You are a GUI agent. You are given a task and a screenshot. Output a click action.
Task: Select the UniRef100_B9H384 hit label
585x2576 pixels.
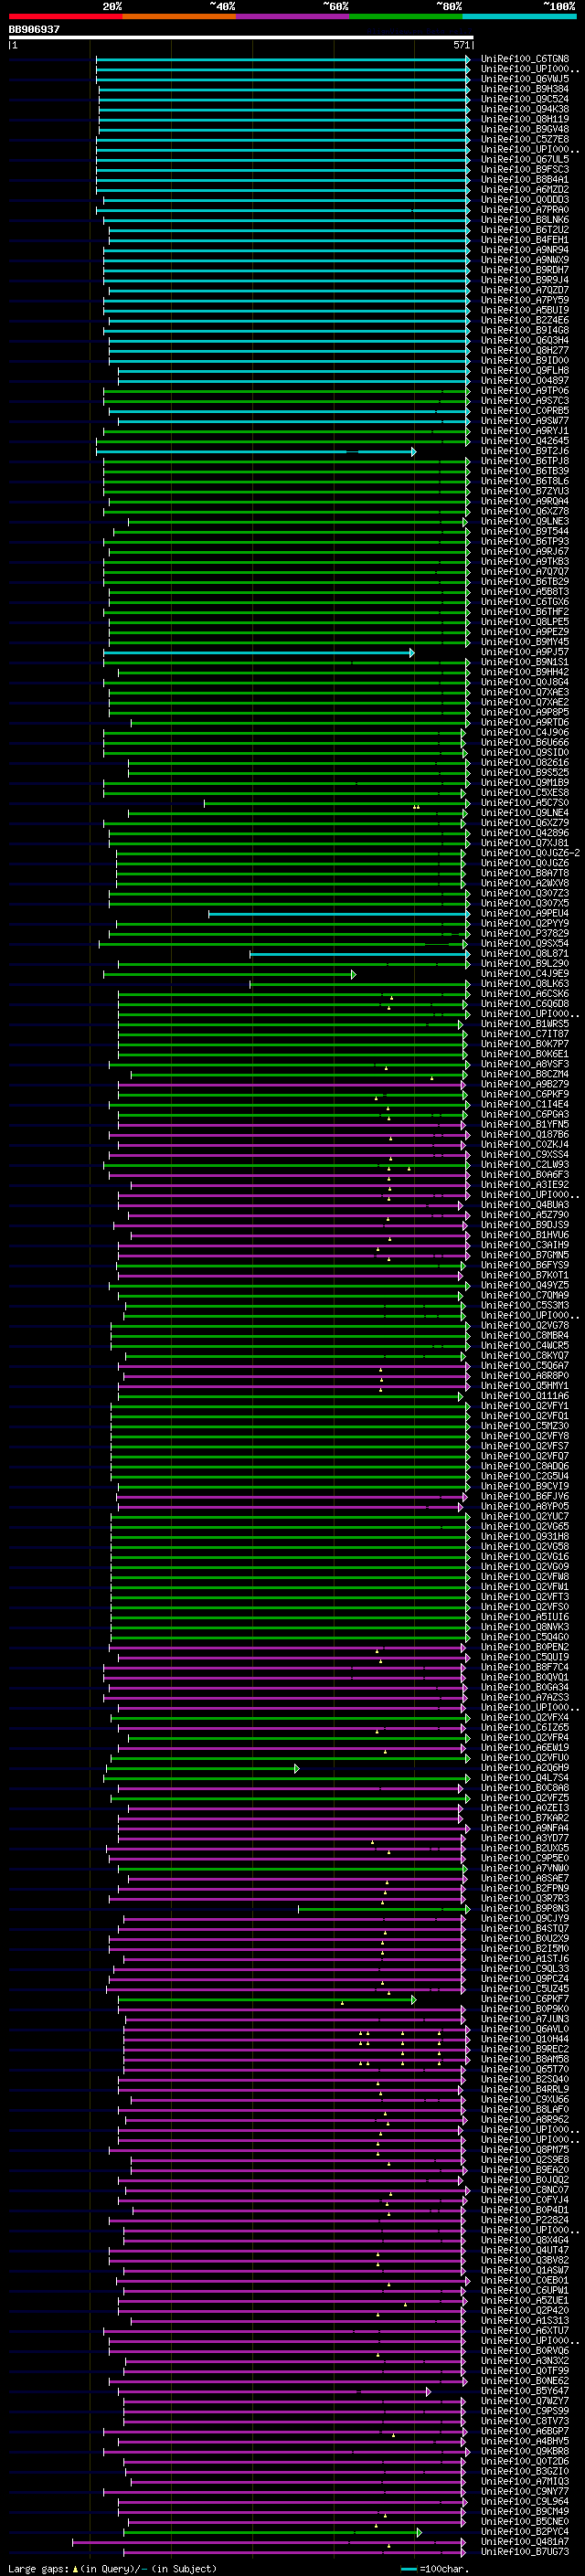click(x=524, y=89)
